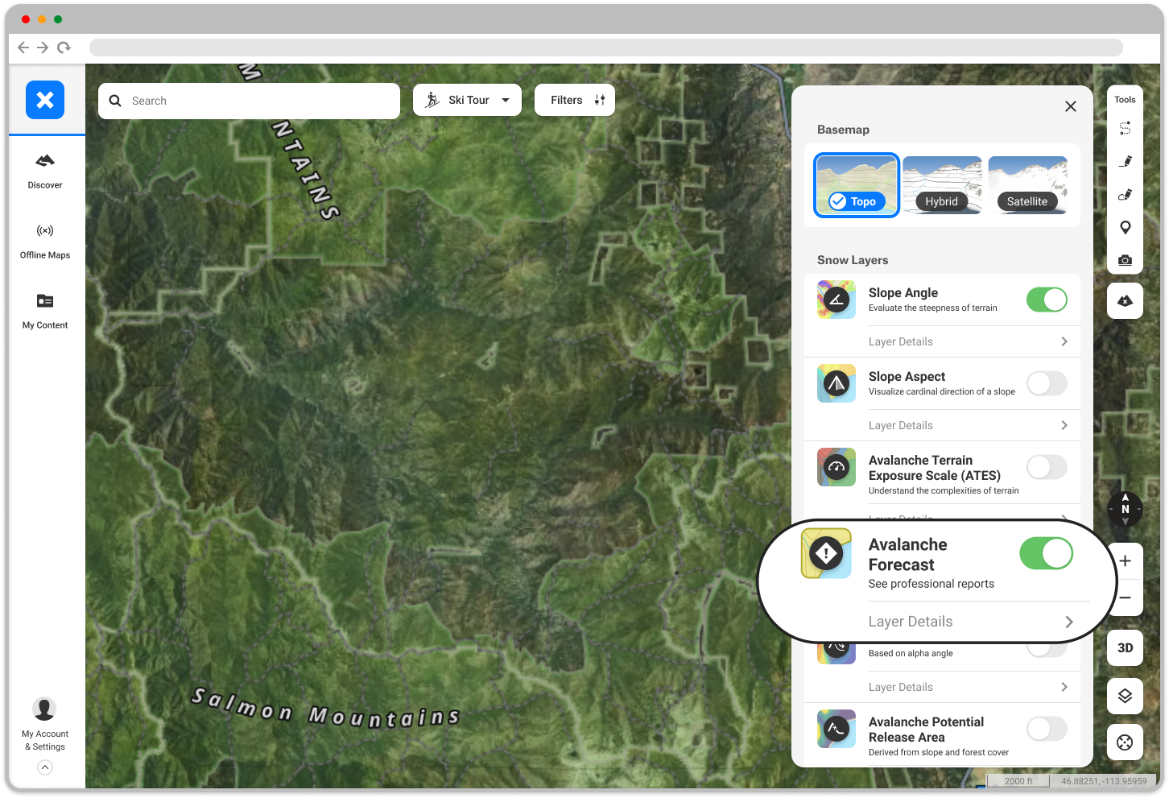Open Layer Details for Slope Angle
The height and width of the screenshot is (798, 1169).
pyautogui.click(x=969, y=341)
